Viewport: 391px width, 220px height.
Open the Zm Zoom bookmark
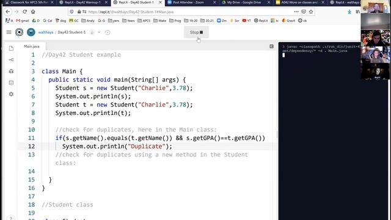point(222,21)
